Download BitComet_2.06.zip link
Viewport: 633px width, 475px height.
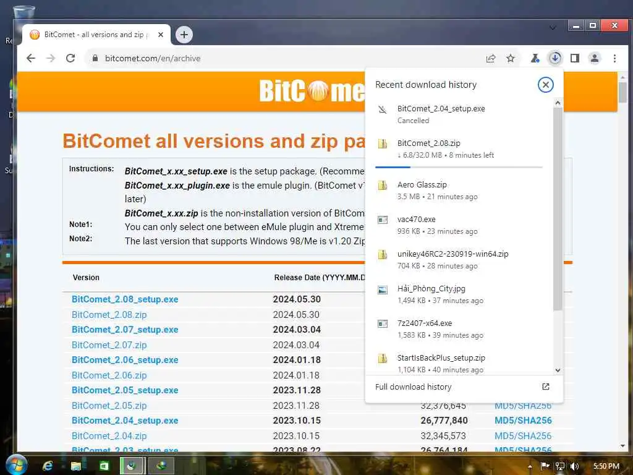click(x=109, y=375)
